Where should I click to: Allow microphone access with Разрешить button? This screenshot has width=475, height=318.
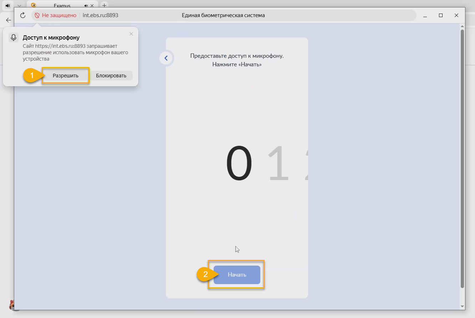66,76
